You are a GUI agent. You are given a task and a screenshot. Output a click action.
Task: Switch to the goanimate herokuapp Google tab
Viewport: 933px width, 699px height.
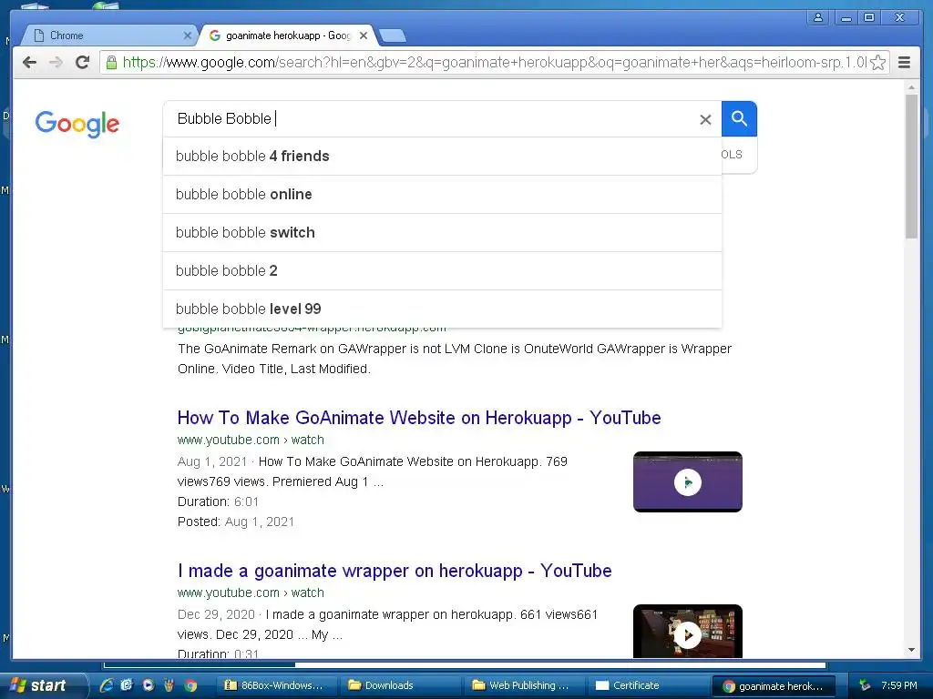[x=287, y=35]
